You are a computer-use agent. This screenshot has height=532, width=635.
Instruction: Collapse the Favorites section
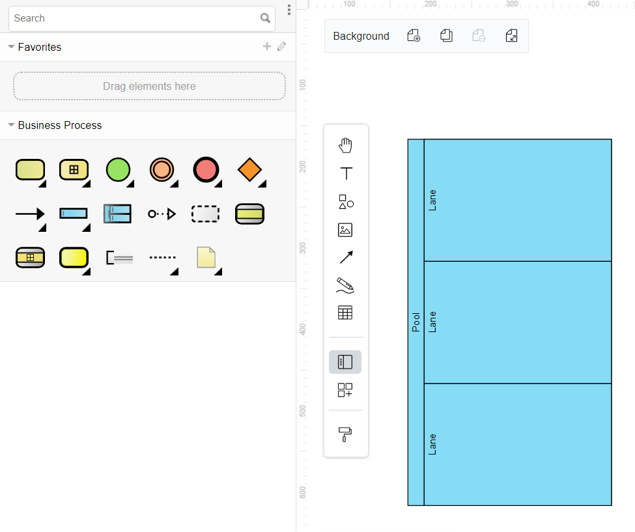pyautogui.click(x=11, y=47)
